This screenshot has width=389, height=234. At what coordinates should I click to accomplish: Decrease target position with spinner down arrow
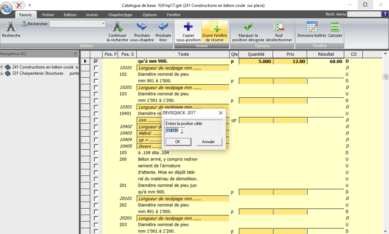(x=182, y=132)
